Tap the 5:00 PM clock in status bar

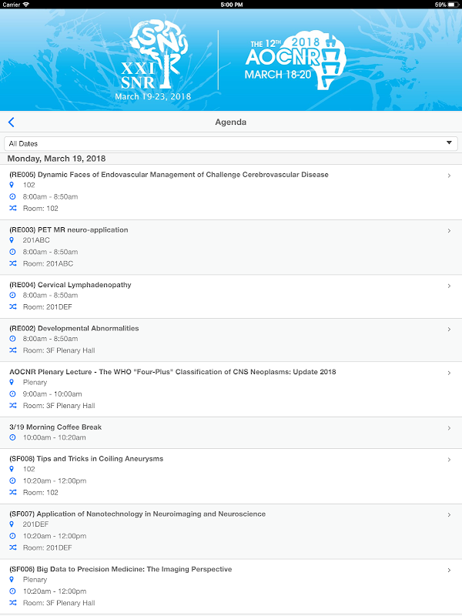click(232, 5)
